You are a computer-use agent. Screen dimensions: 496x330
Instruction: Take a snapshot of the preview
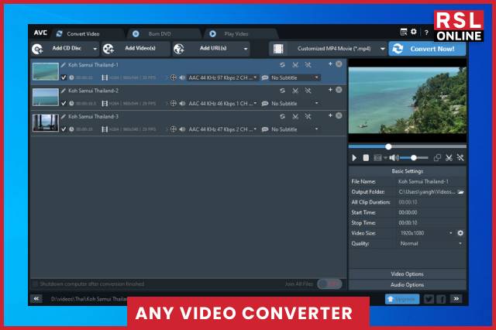[x=377, y=158]
